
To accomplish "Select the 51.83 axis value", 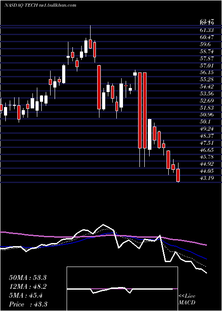I will pyautogui.click(x=207, y=108).
